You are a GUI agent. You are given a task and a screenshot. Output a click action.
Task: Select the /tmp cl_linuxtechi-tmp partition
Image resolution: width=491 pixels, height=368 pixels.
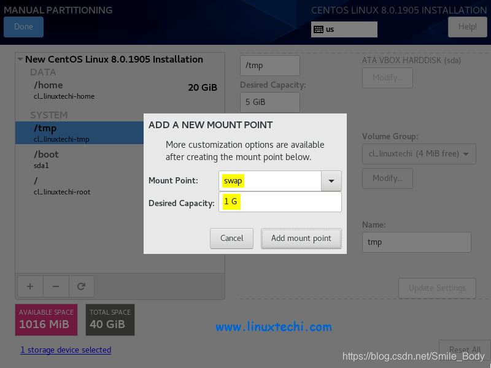pos(80,133)
